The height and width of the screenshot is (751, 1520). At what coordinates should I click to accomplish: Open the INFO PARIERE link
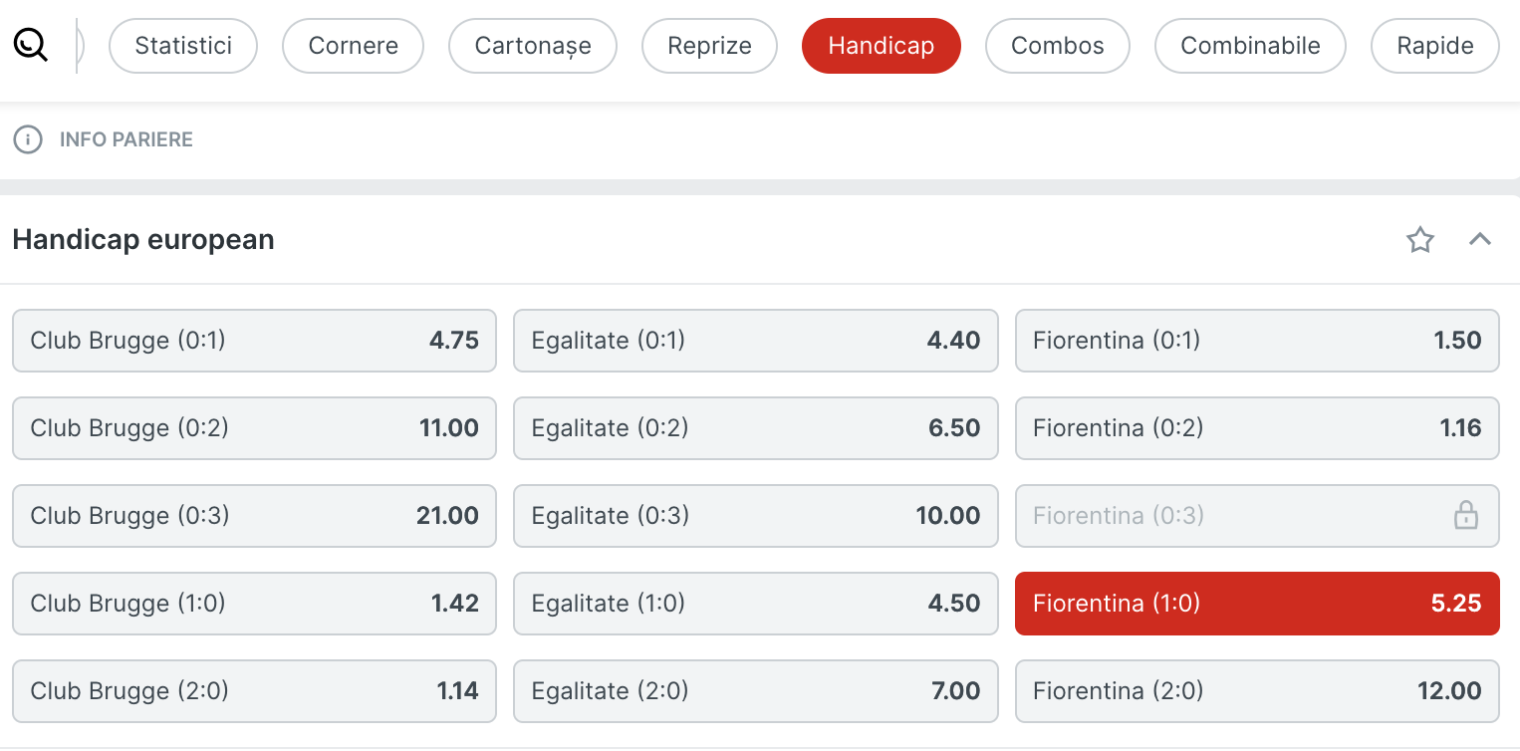click(127, 139)
